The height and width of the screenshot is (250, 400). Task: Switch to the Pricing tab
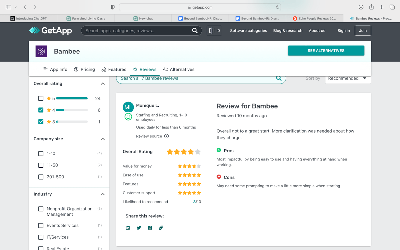(84, 69)
